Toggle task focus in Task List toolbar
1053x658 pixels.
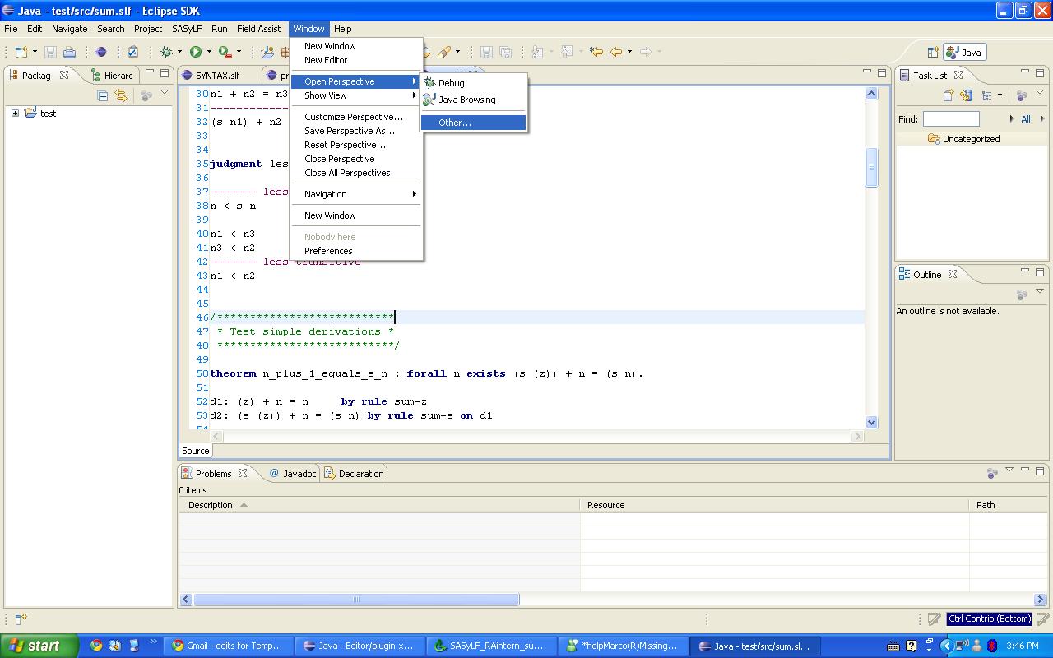[1022, 95]
